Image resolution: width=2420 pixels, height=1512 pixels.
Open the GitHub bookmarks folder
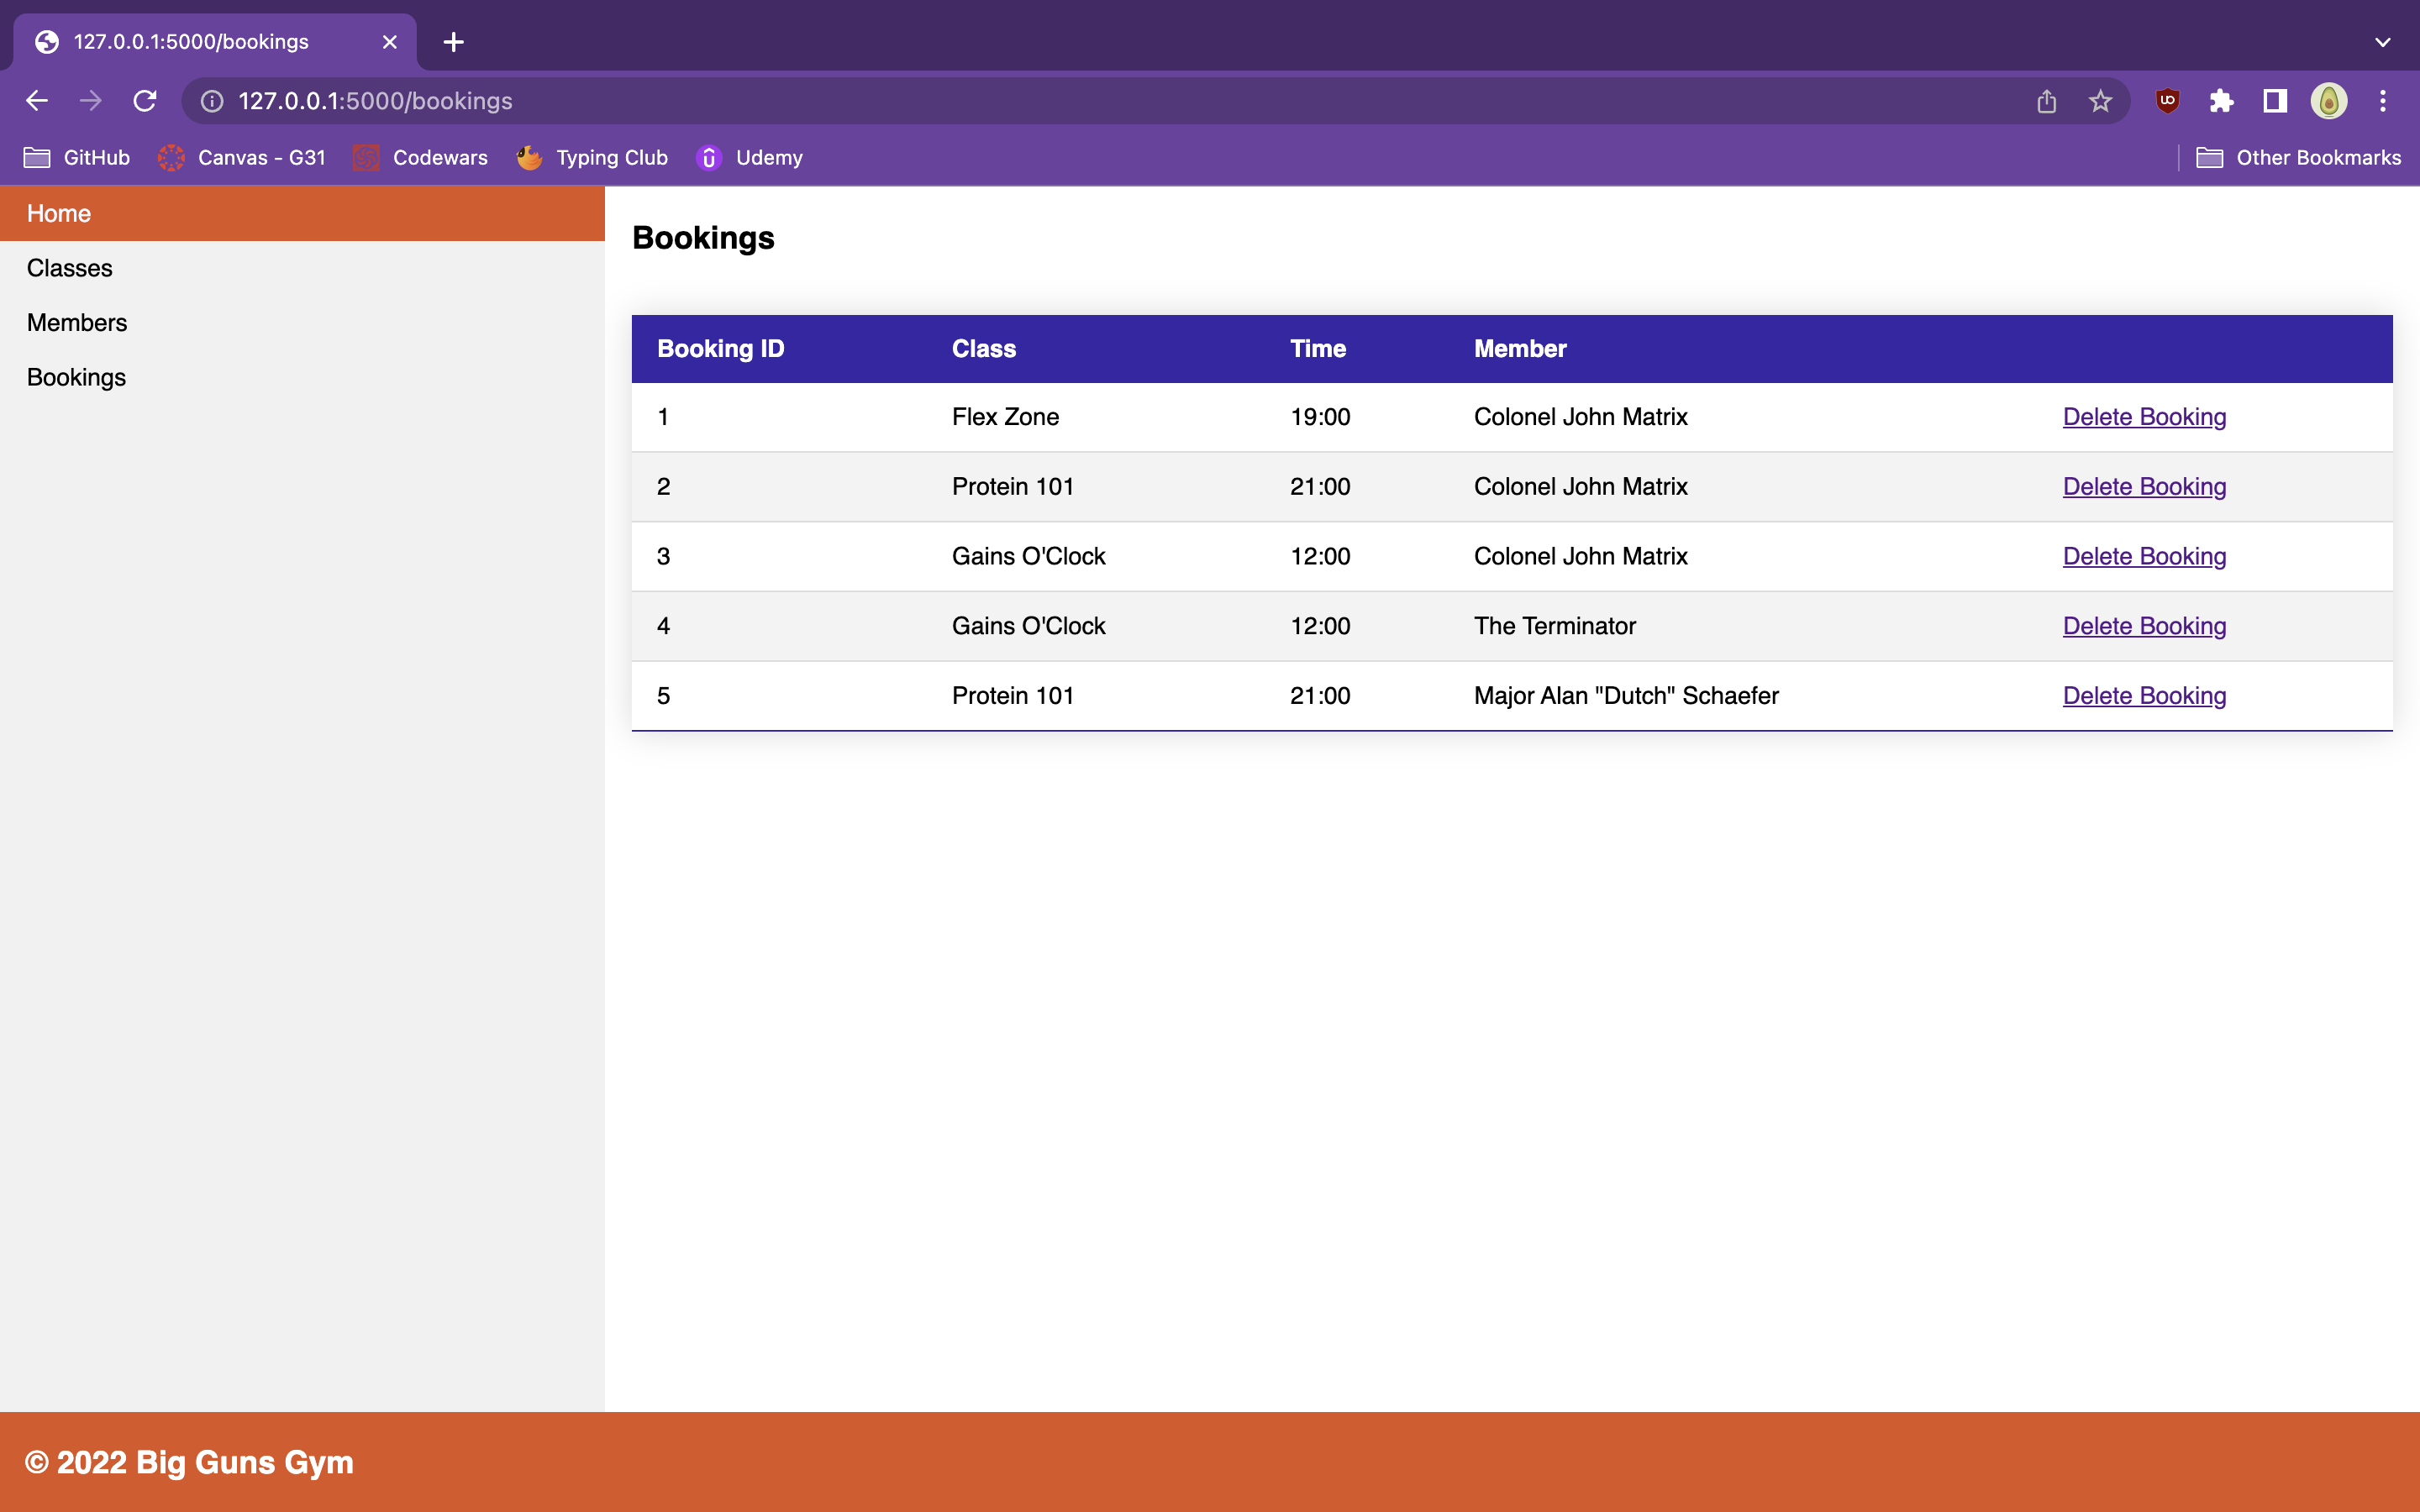click(77, 158)
